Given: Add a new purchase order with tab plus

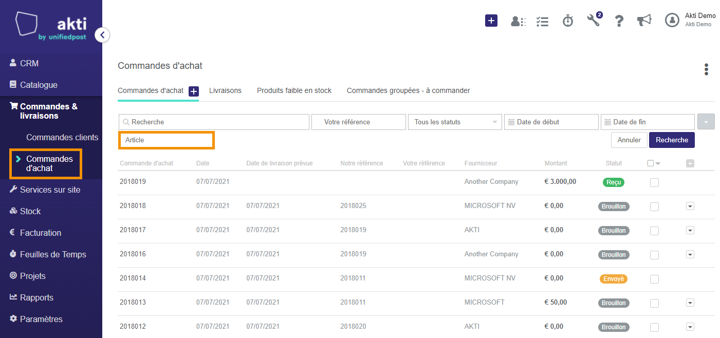Looking at the screenshot, I should pos(194,91).
